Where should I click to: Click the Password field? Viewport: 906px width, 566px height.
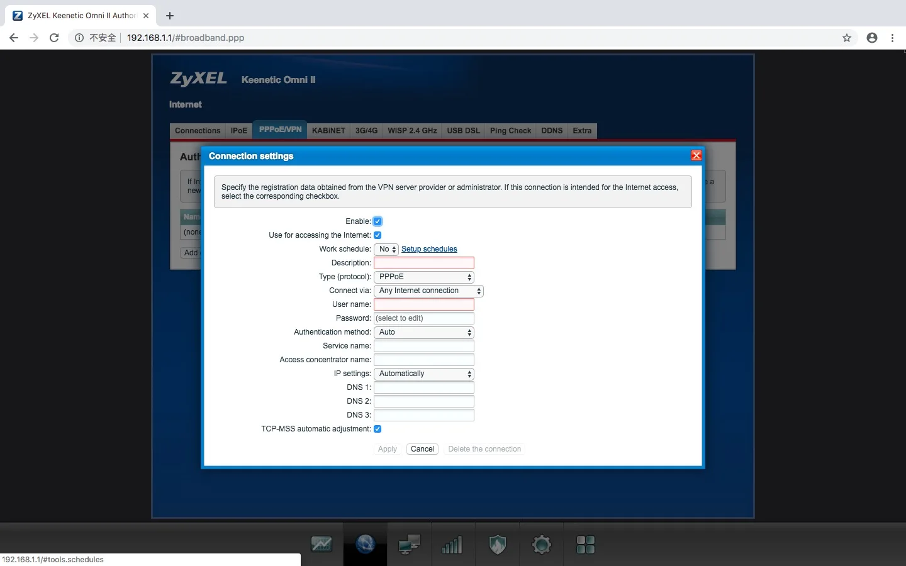pyautogui.click(x=424, y=318)
